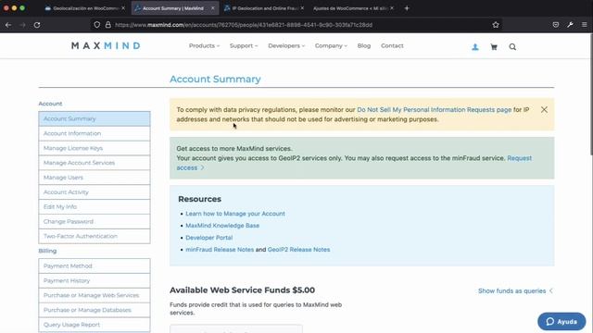Open Two-Factor Authentication settings
Image resolution: width=593 pixels, height=333 pixels.
pyautogui.click(x=95, y=237)
